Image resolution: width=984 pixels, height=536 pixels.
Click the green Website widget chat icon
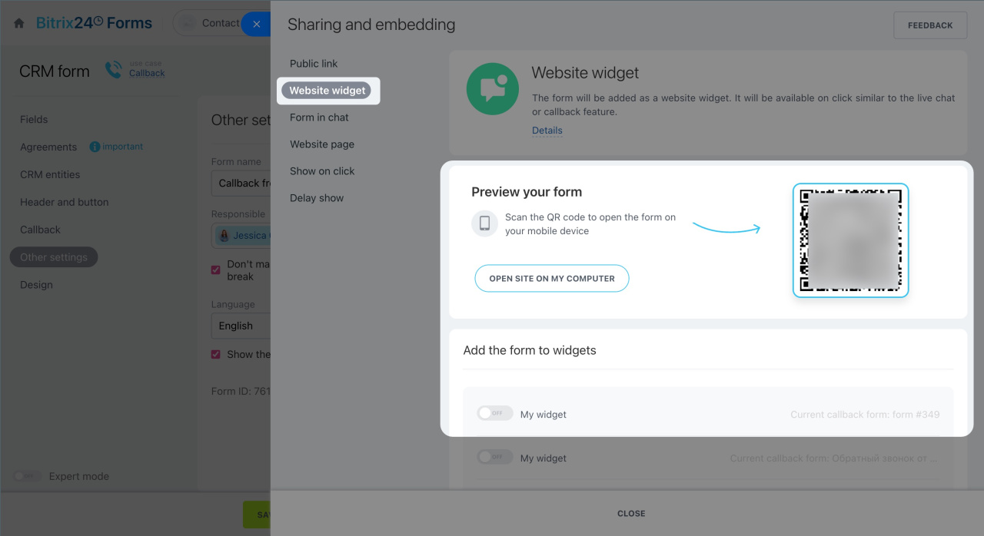tap(492, 89)
